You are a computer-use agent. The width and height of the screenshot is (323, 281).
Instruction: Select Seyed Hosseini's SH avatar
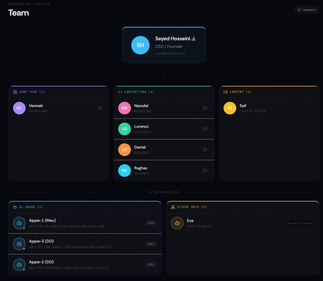(140, 45)
